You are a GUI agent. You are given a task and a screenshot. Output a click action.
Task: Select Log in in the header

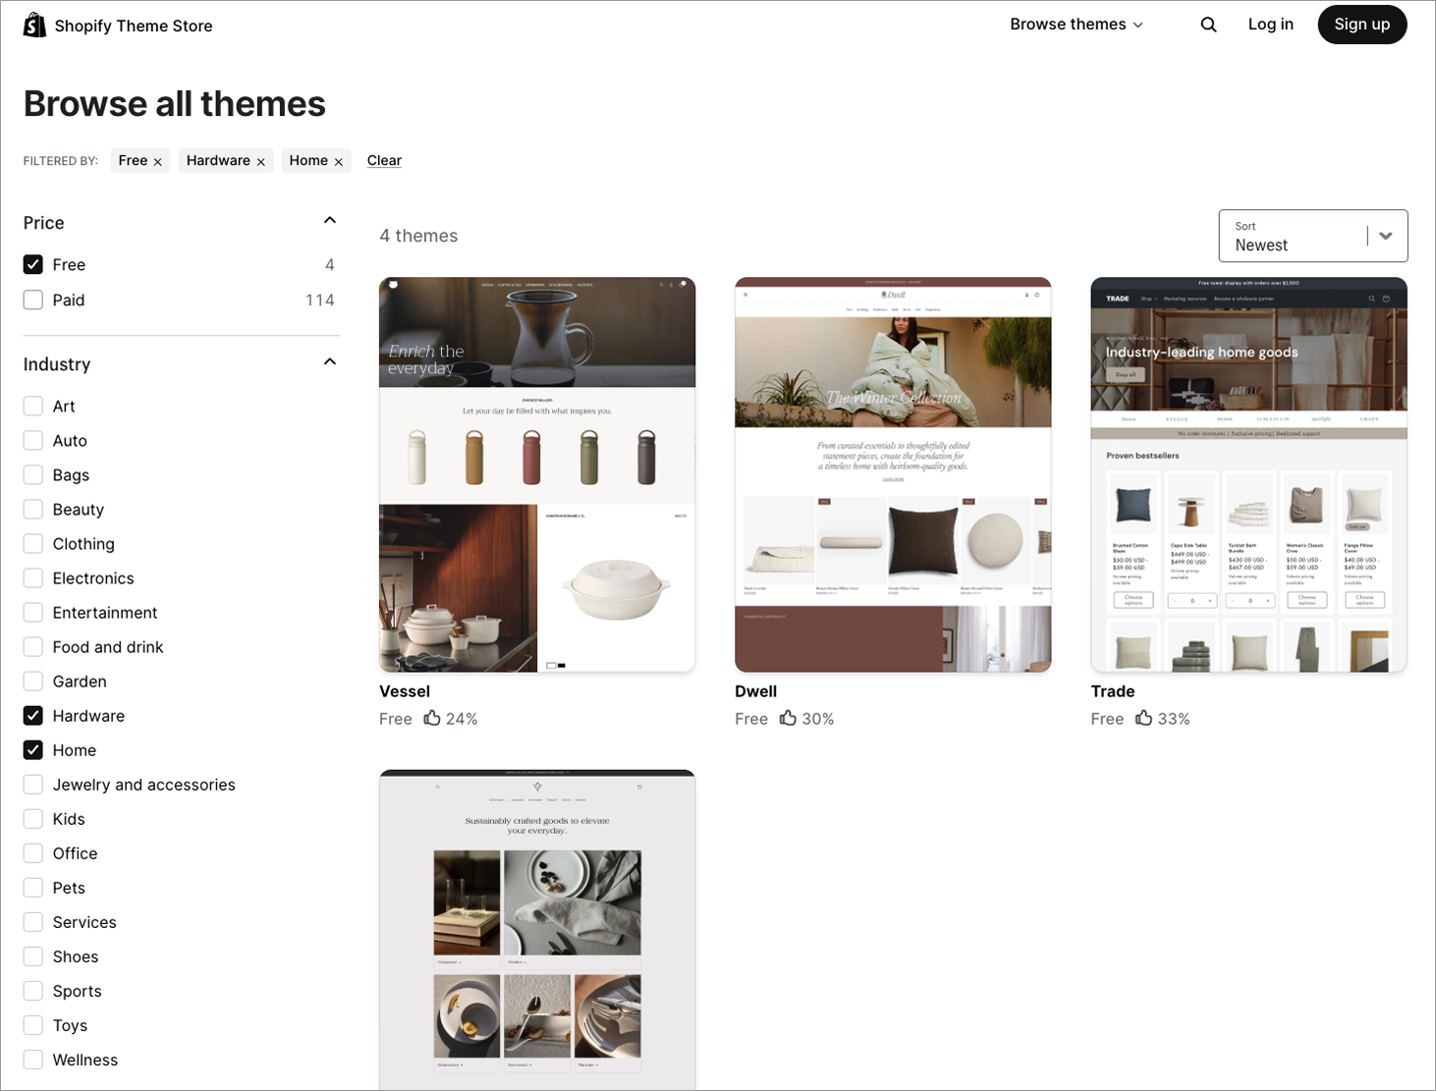pyautogui.click(x=1270, y=24)
